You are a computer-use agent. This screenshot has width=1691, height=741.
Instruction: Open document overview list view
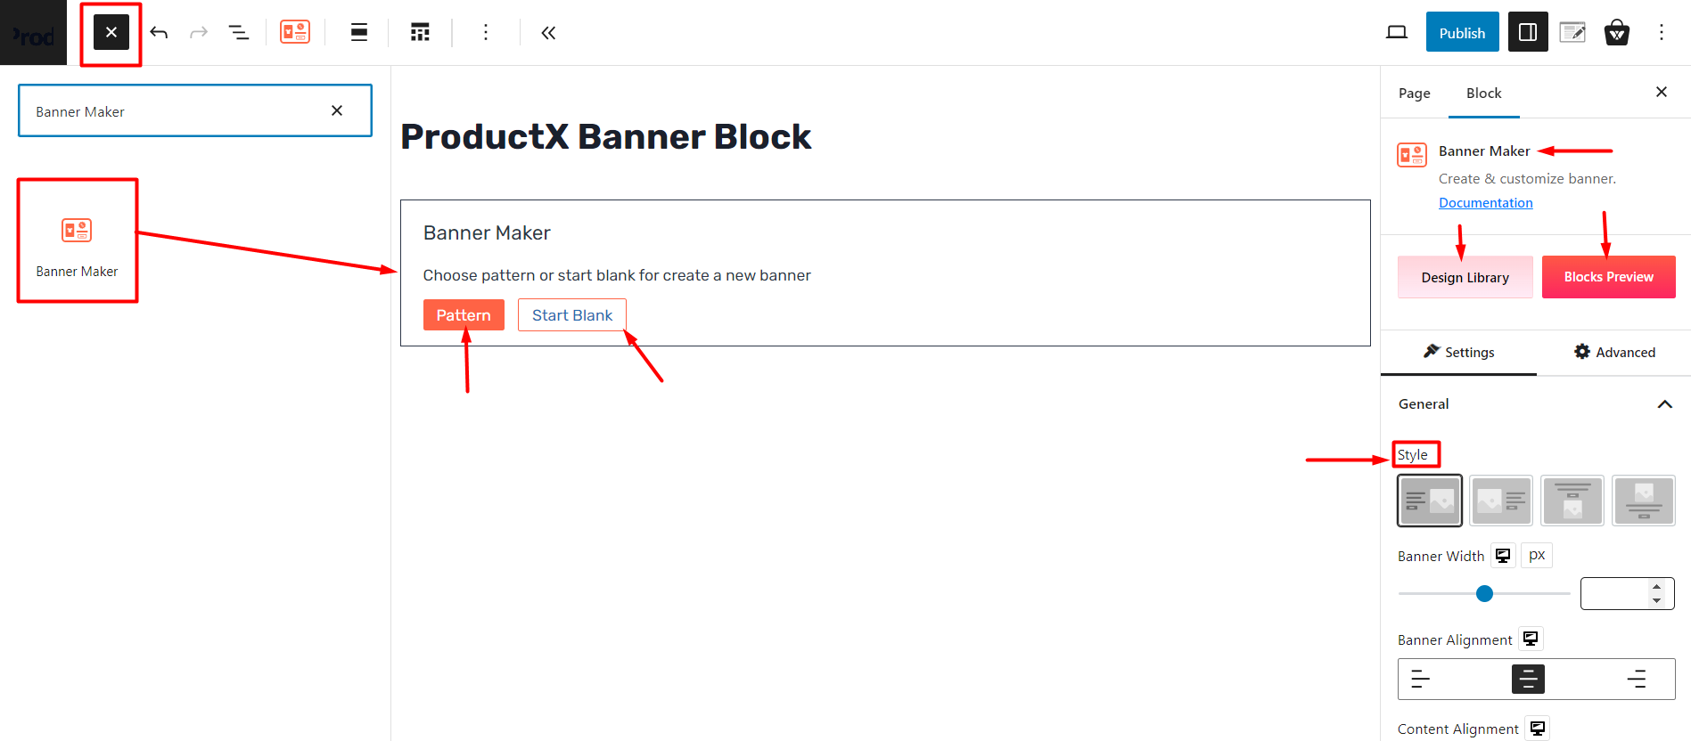[x=238, y=33]
